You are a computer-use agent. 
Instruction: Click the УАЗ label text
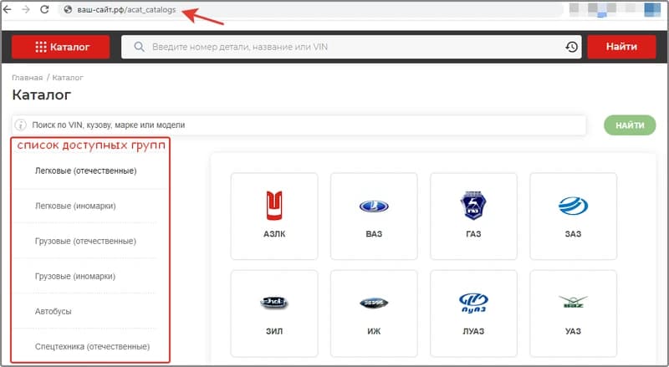click(573, 331)
